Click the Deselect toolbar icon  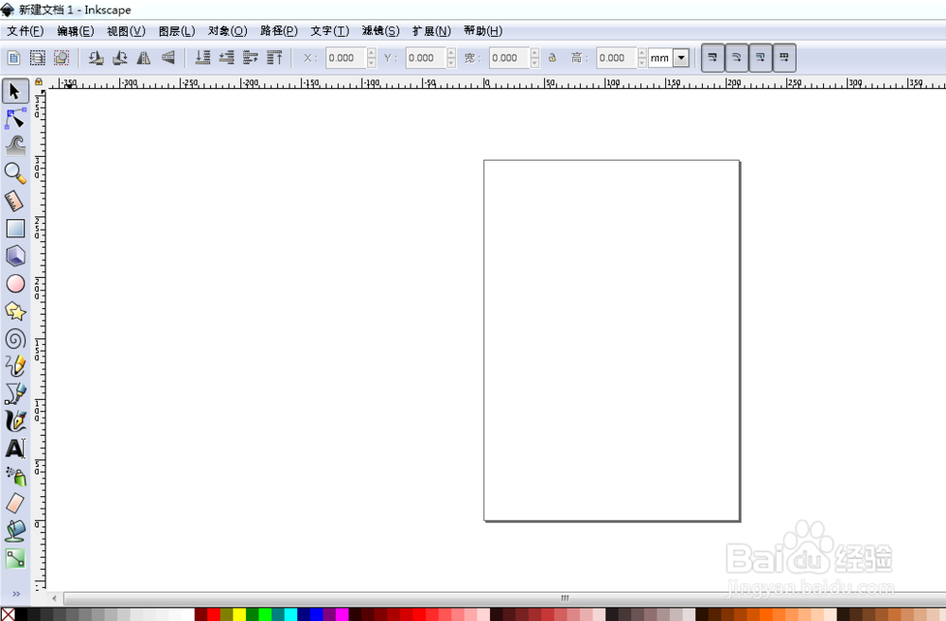(x=61, y=58)
